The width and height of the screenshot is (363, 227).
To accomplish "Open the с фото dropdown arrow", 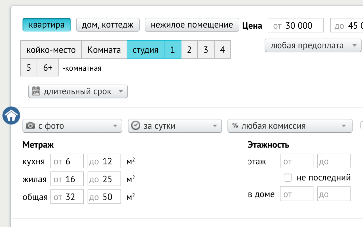I will click(115, 126).
